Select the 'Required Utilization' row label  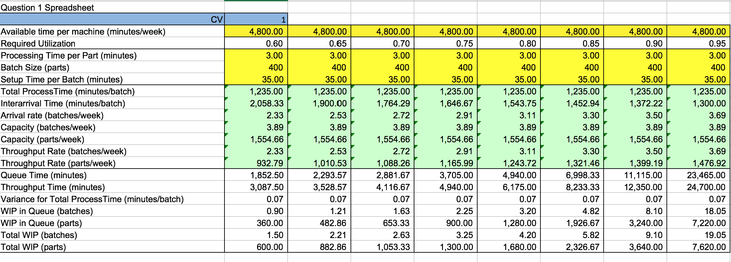38,44
